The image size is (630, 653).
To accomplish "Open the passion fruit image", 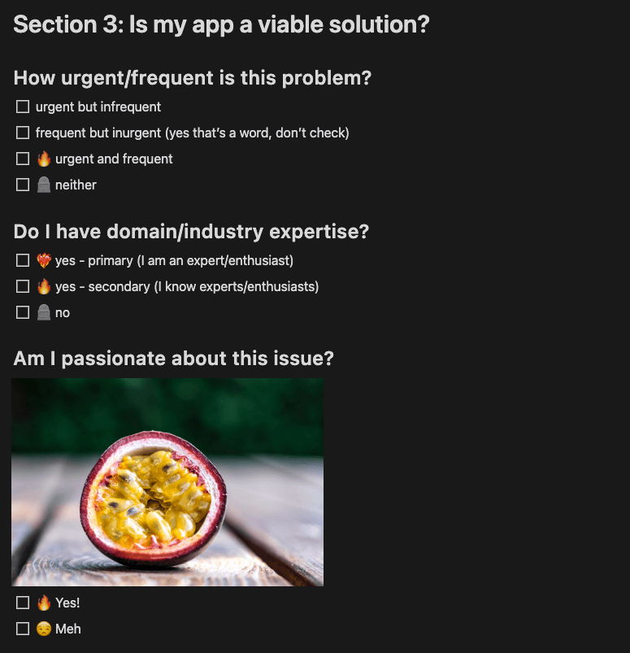I will 167,482.
